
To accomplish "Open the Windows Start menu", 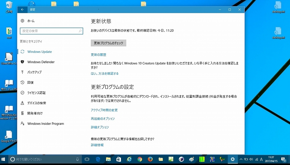I will pos(3,159).
